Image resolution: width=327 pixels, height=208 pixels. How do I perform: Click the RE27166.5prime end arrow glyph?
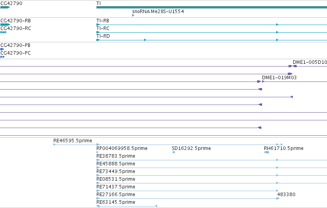[278, 198]
